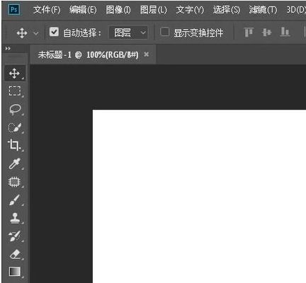The width and height of the screenshot is (306, 283).
Task: Click the align vertical centers icon
Action: (267, 33)
